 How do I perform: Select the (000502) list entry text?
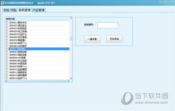click(18, 52)
